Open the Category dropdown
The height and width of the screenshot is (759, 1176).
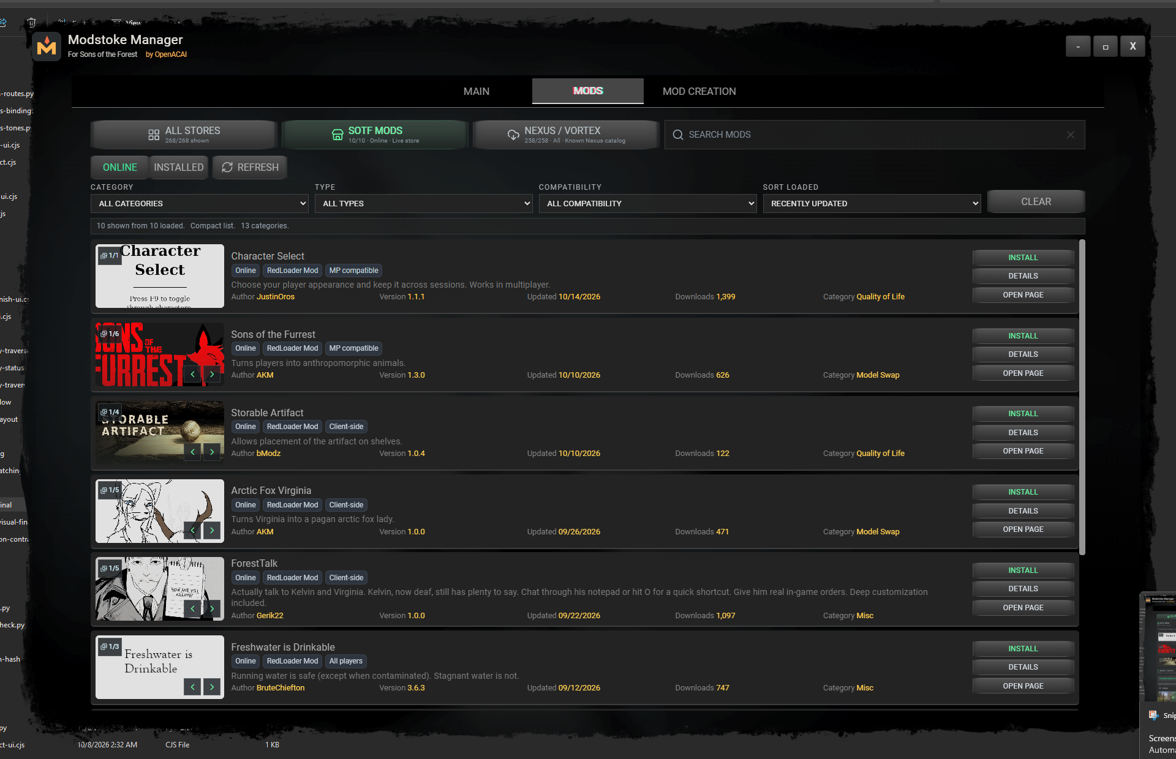pyautogui.click(x=199, y=203)
